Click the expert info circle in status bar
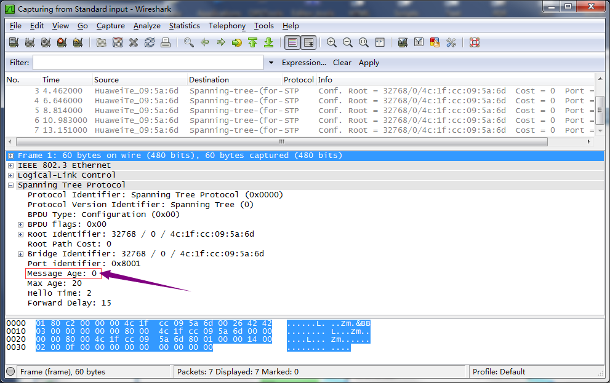610x383 pixels. tap(11, 371)
